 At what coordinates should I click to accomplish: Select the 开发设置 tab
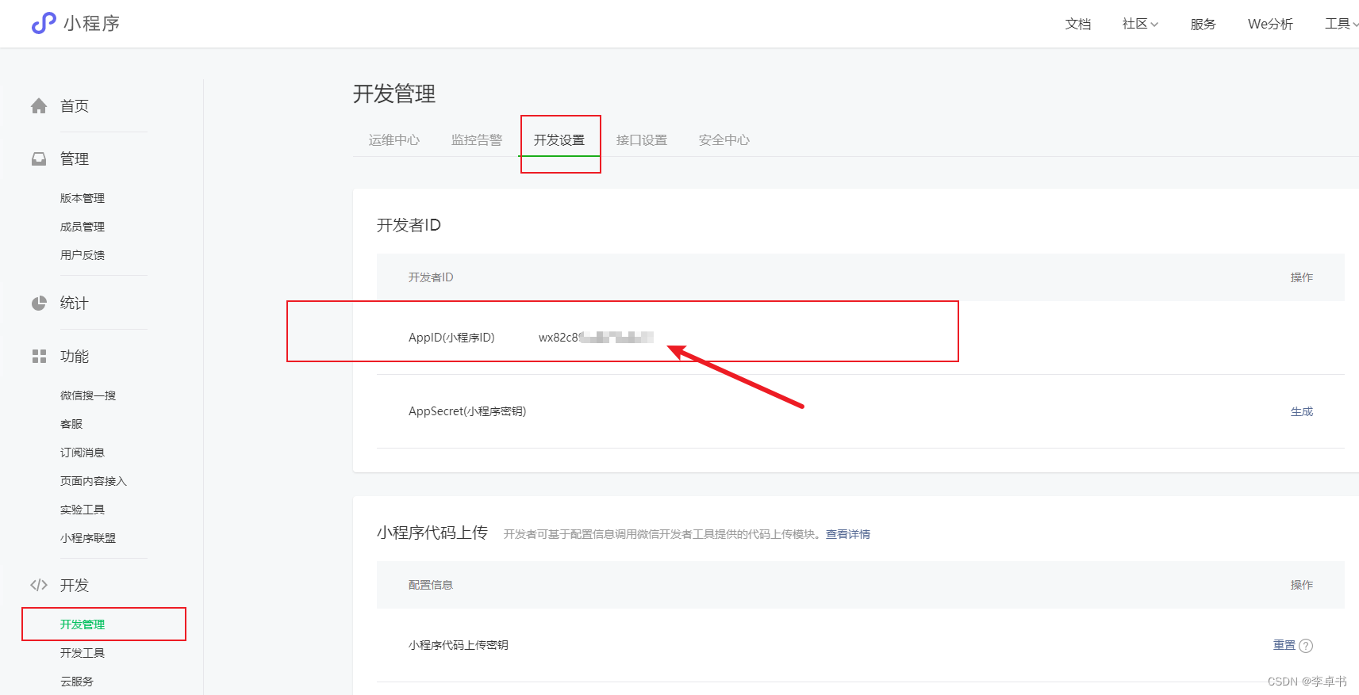click(x=559, y=140)
